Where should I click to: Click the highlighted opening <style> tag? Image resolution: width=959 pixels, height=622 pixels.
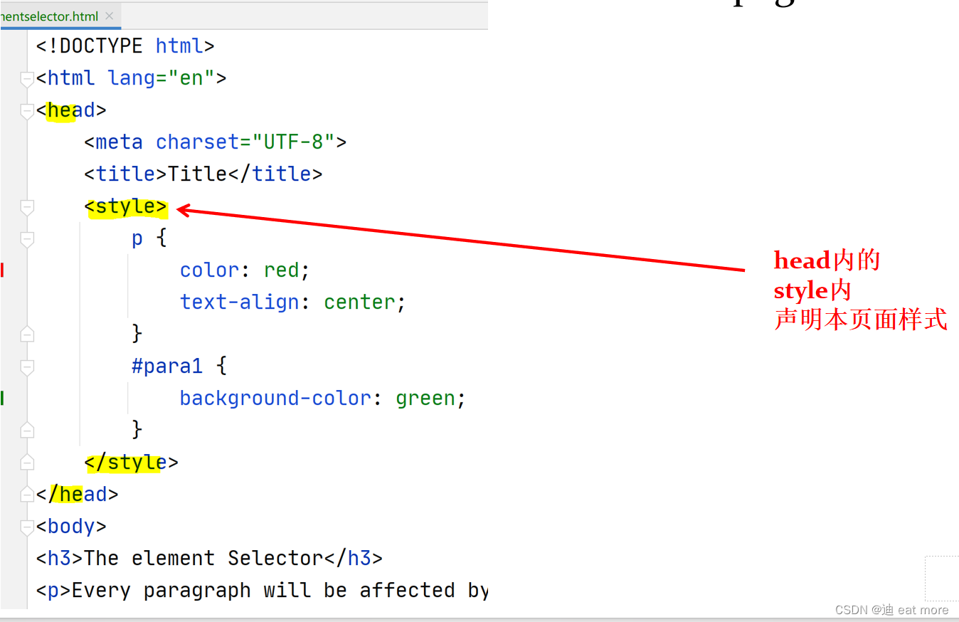pos(126,206)
